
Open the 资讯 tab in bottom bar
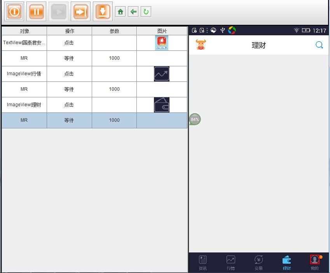click(203, 263)
